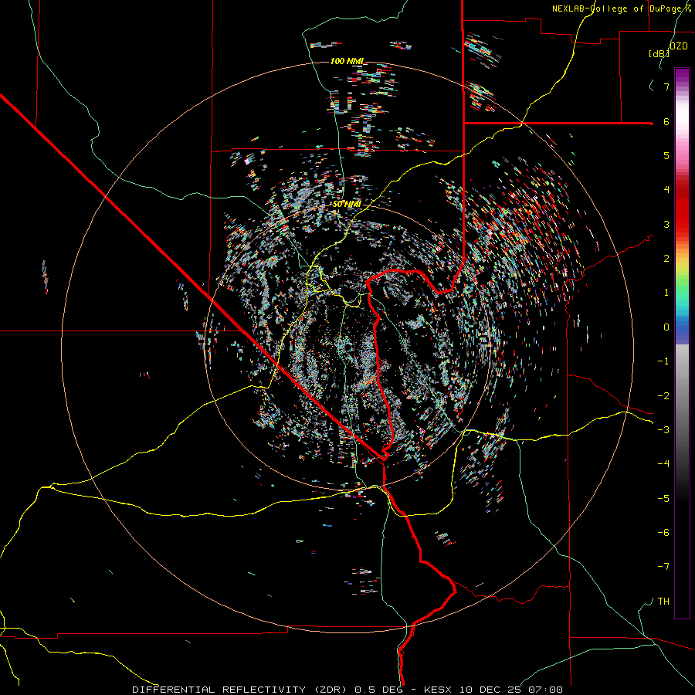Screen dimensions: 695x695
Task: Click the '[dB]' units label above the legend
Action: pos(659,54)
